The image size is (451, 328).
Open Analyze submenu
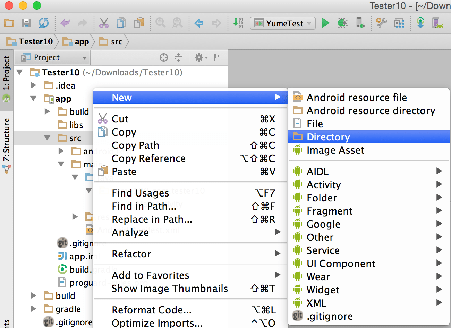click(x=190, y=233)
